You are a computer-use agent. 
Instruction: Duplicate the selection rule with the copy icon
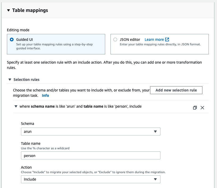(x=195, y=108)
